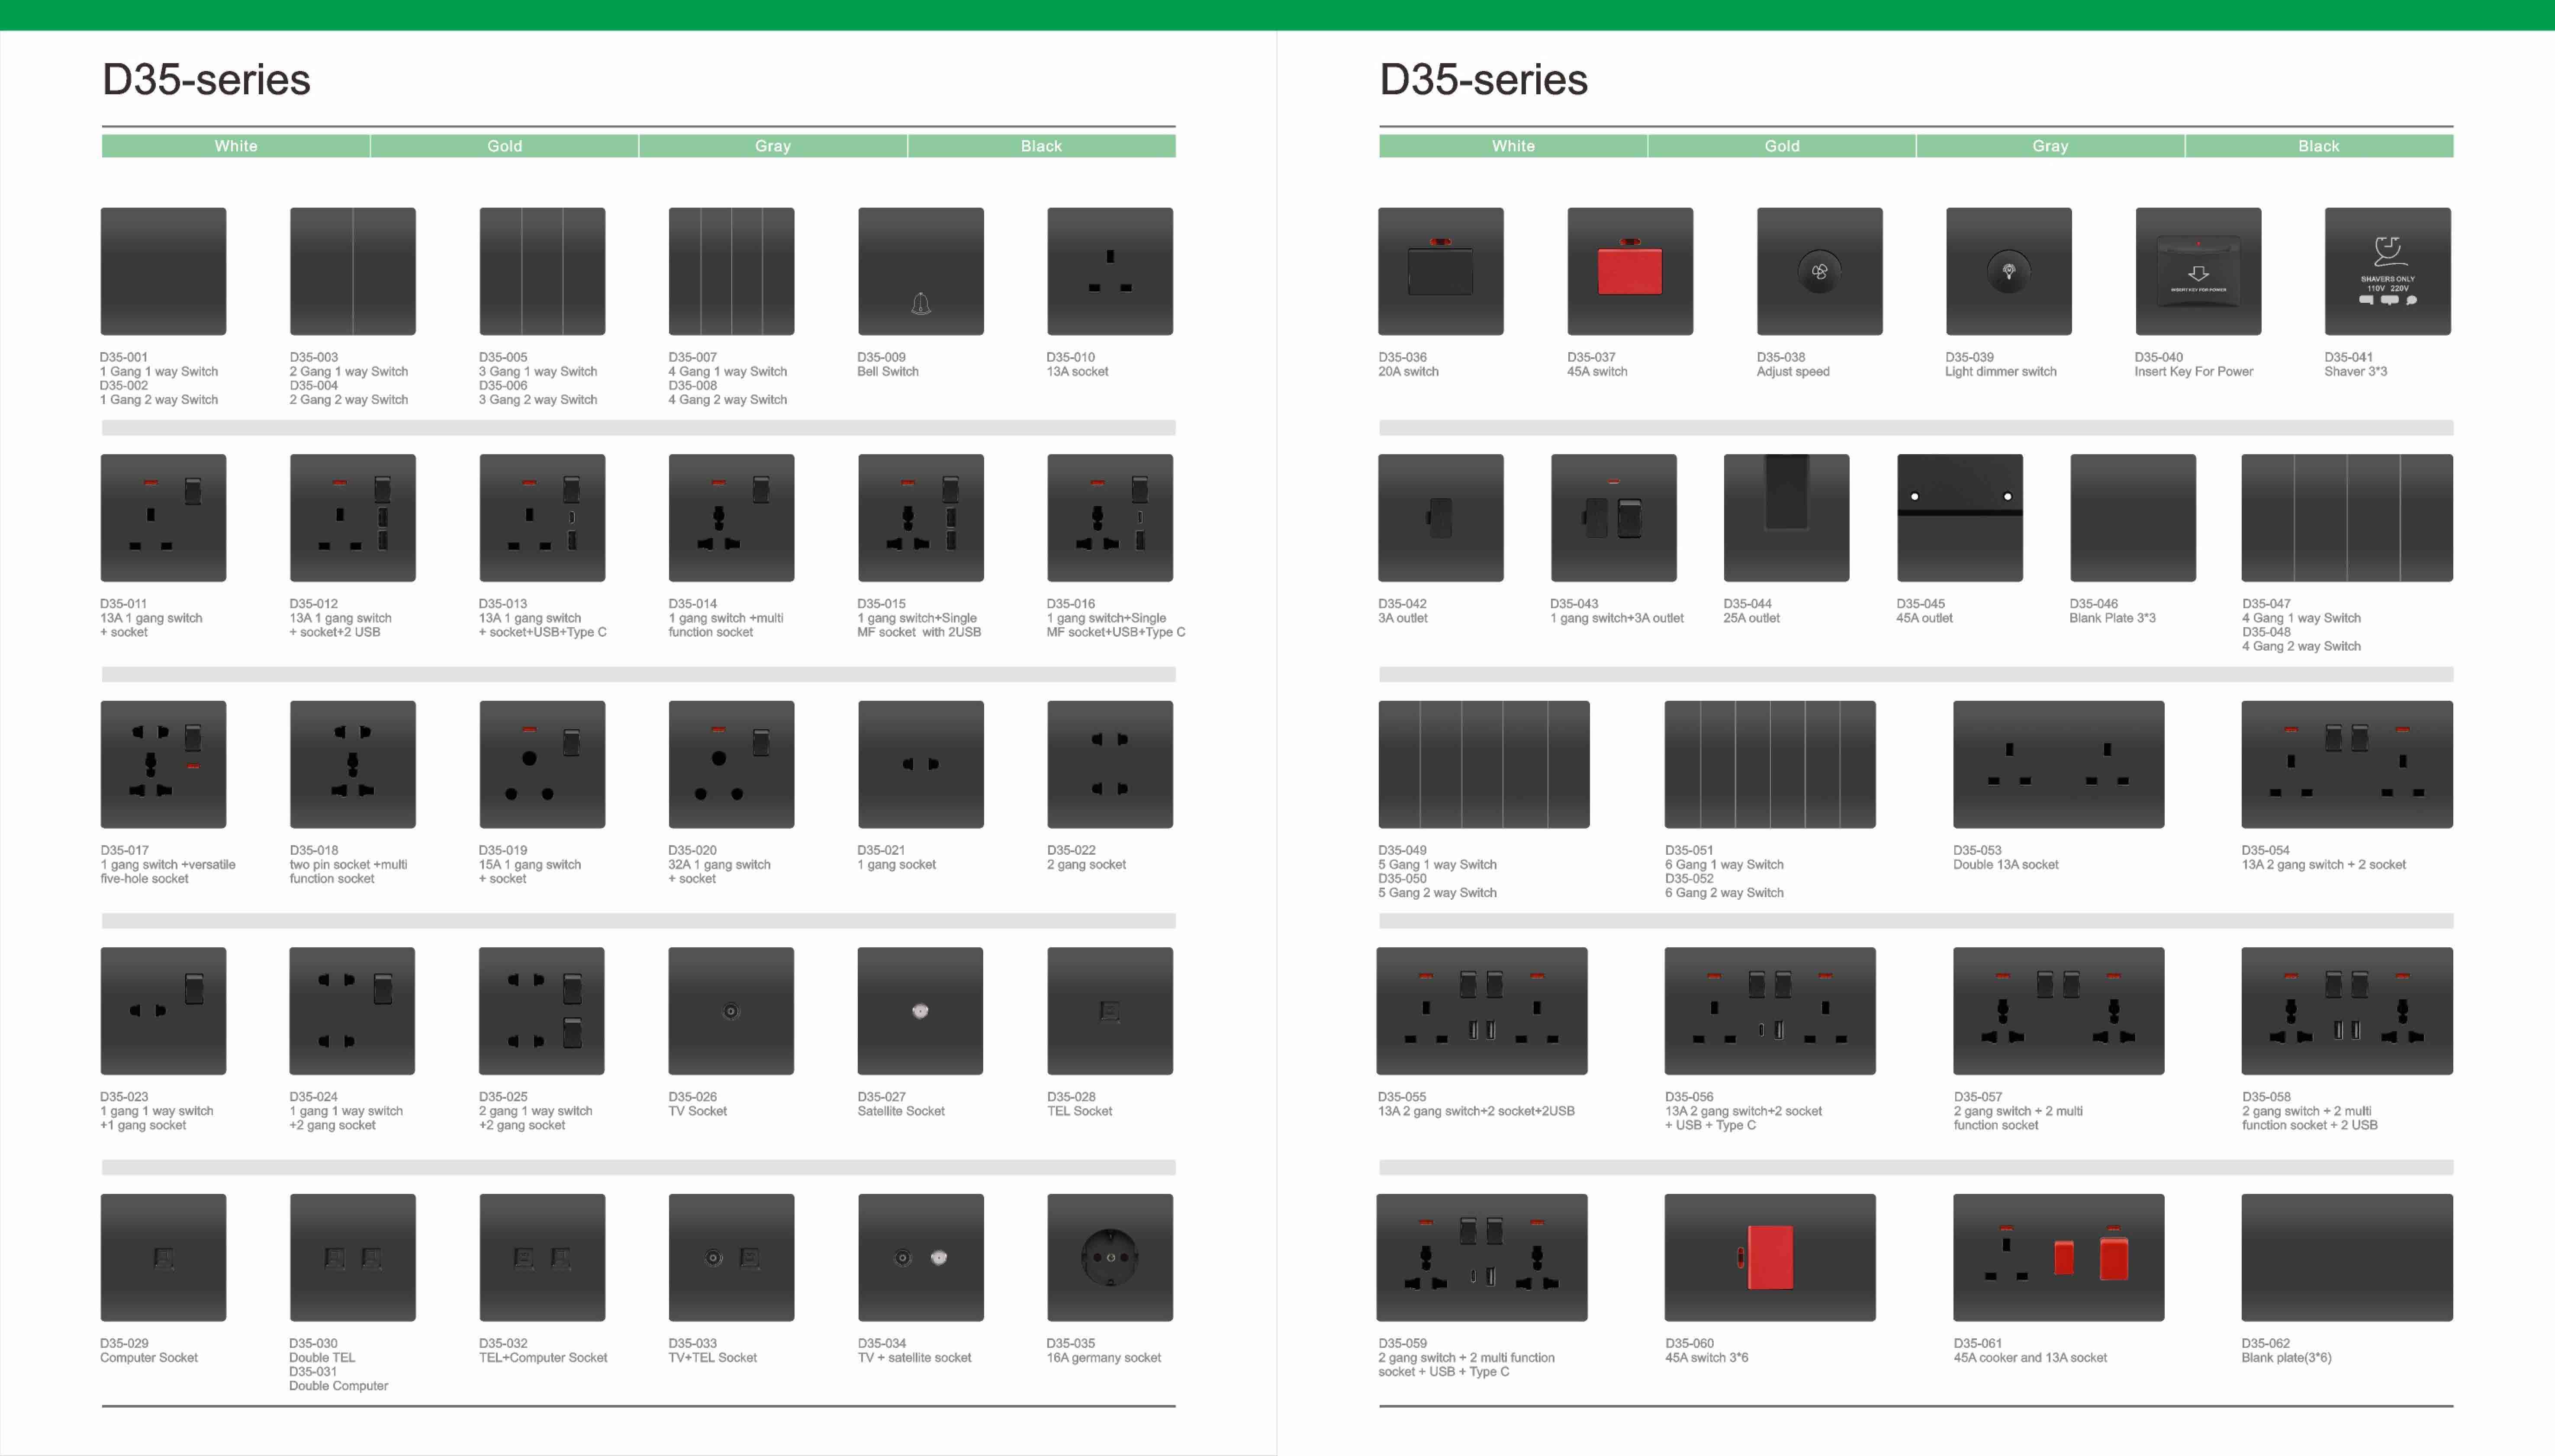Click the D35-010 13A socket image
The height and width of the screenshot is (1456, 2555).
point(1110,271)
